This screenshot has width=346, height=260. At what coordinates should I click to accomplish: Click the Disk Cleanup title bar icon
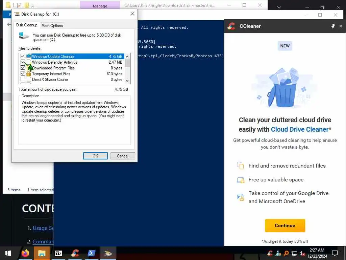17,14
